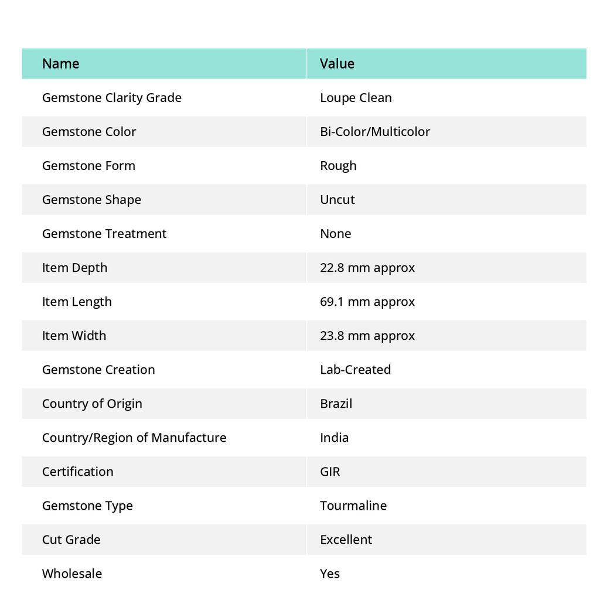Click the 69.1 mm approx length value

(367, 302)
